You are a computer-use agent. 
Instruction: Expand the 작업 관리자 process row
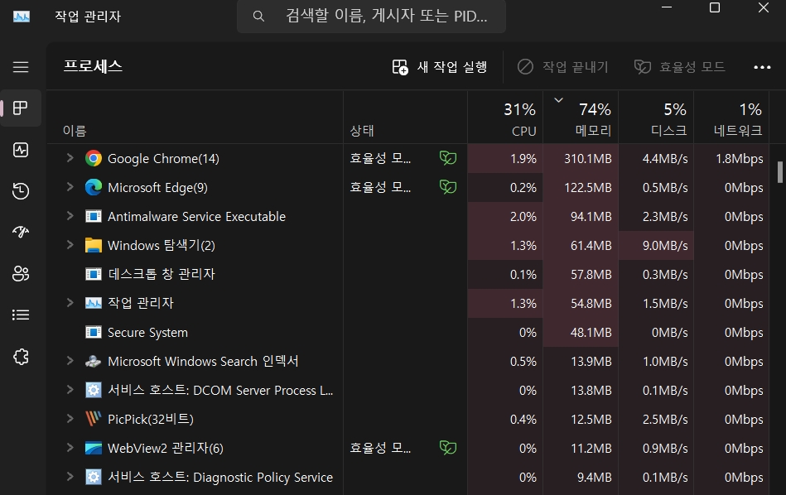click(70, 303)
